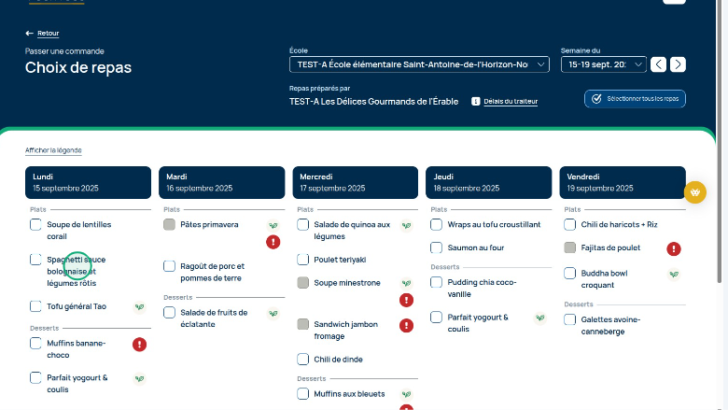Go to the previous week with left chevron
This screenshot has width=728, height=410.
tap(659, 64)
